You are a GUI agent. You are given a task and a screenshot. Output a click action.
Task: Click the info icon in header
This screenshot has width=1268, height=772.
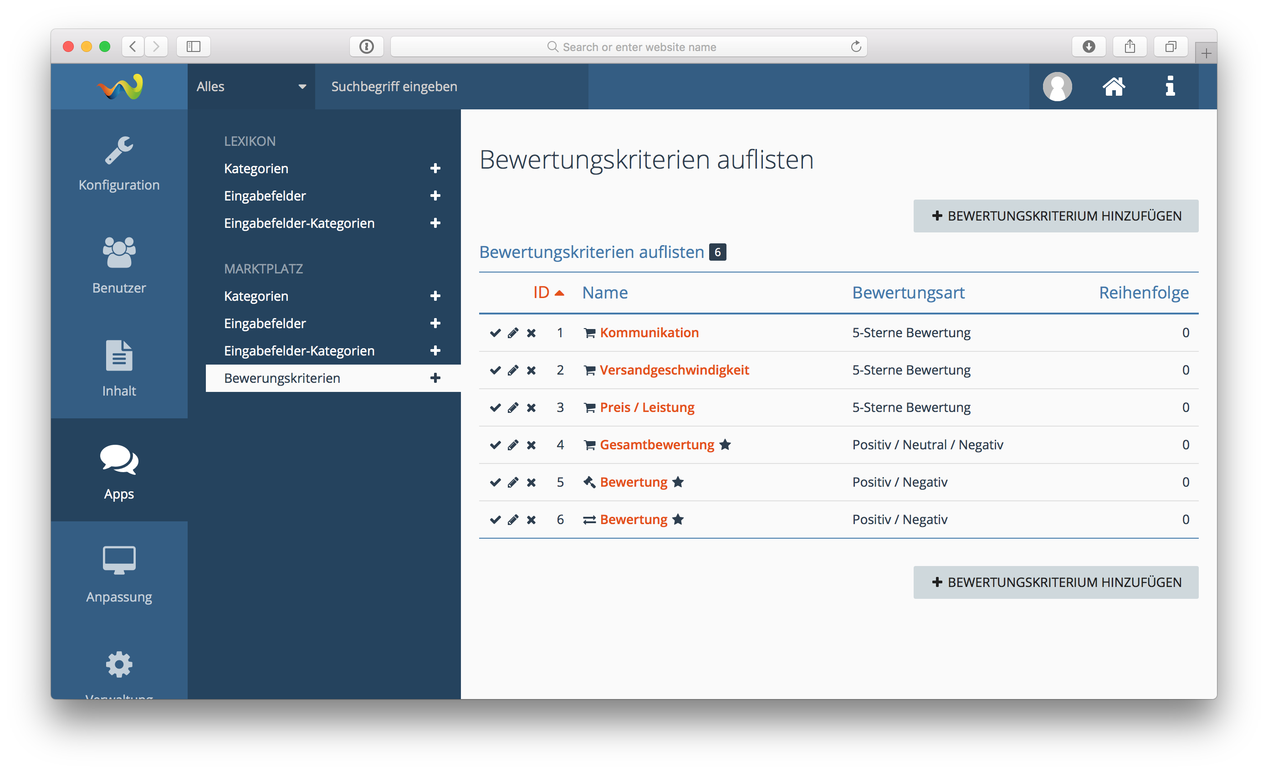click(1170, 87)
